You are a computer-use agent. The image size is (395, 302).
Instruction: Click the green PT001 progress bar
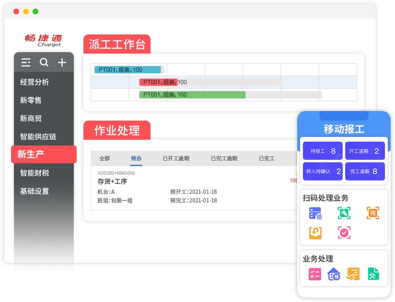click(x=192, y=95)
